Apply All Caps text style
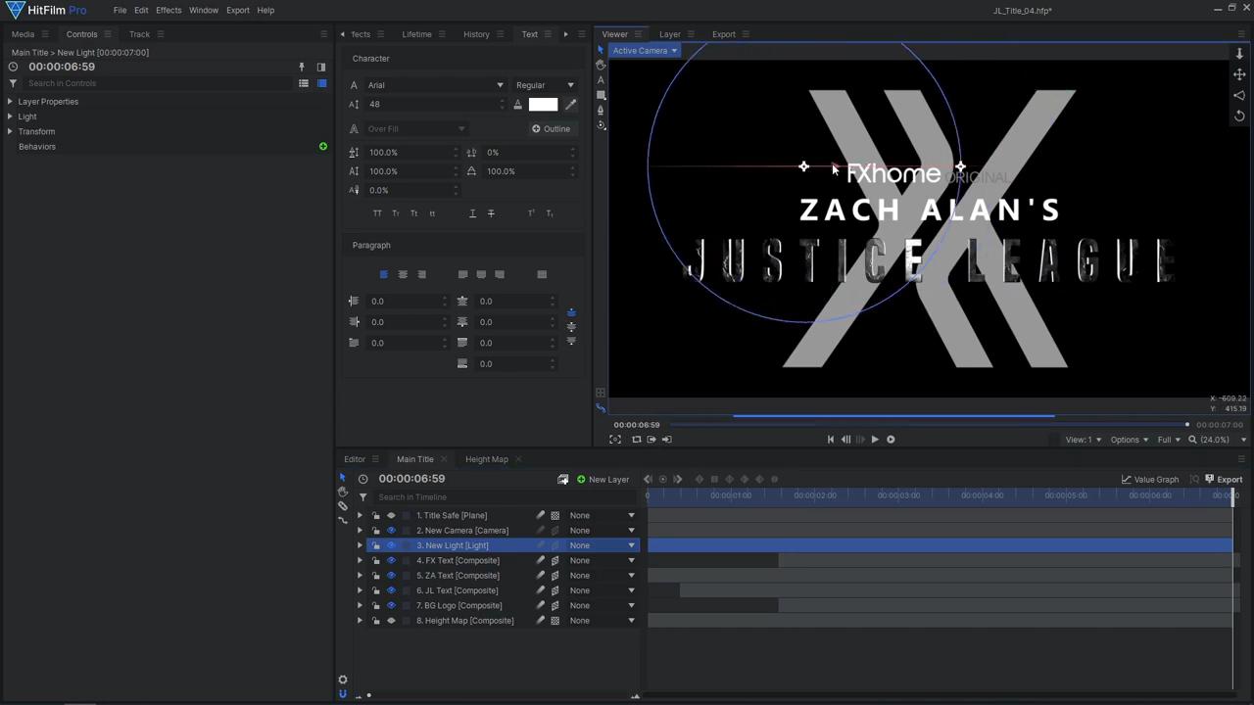Viewport: 1254px width, 705px height. pyautogui.click(x=377, y=213)
